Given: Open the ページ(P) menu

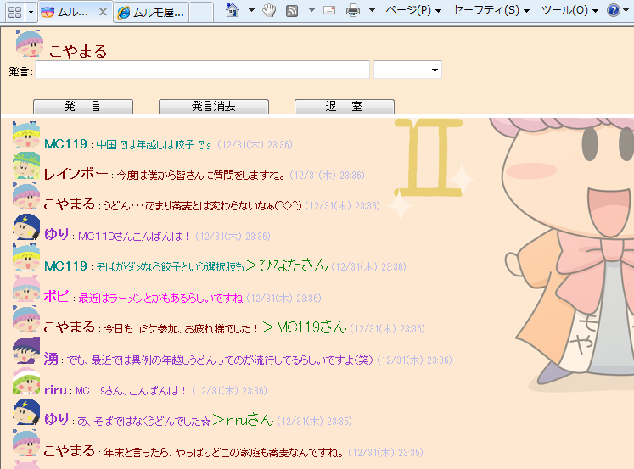Looking at the screenshot, I should coord(412,11).
